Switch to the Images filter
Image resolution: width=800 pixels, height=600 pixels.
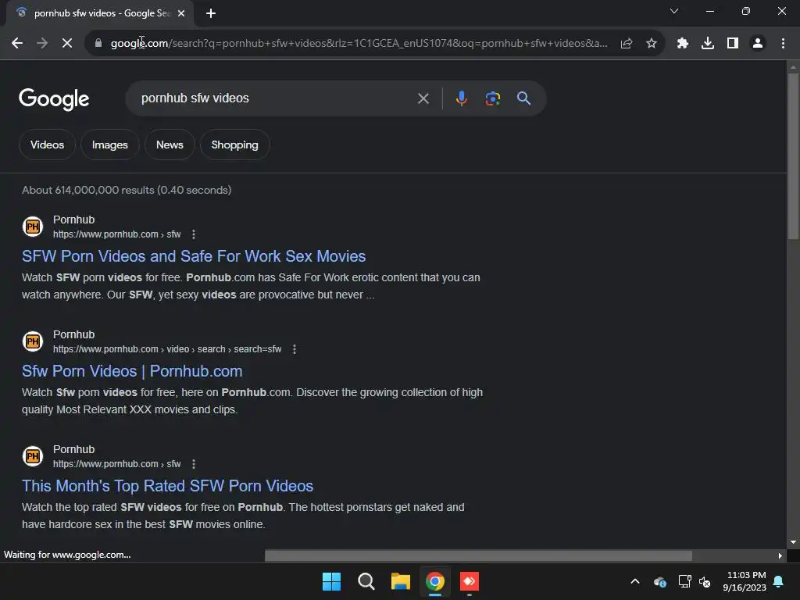click(109, 145)
